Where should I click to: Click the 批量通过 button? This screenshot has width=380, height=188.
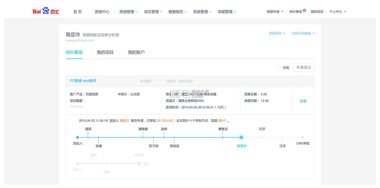[303, 67]
